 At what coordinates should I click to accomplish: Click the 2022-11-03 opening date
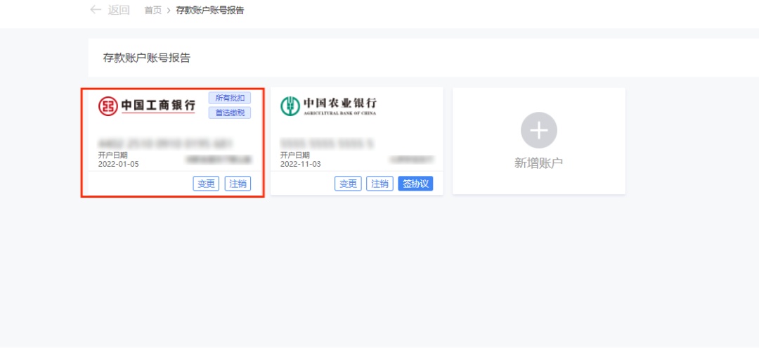pos(301,164)
